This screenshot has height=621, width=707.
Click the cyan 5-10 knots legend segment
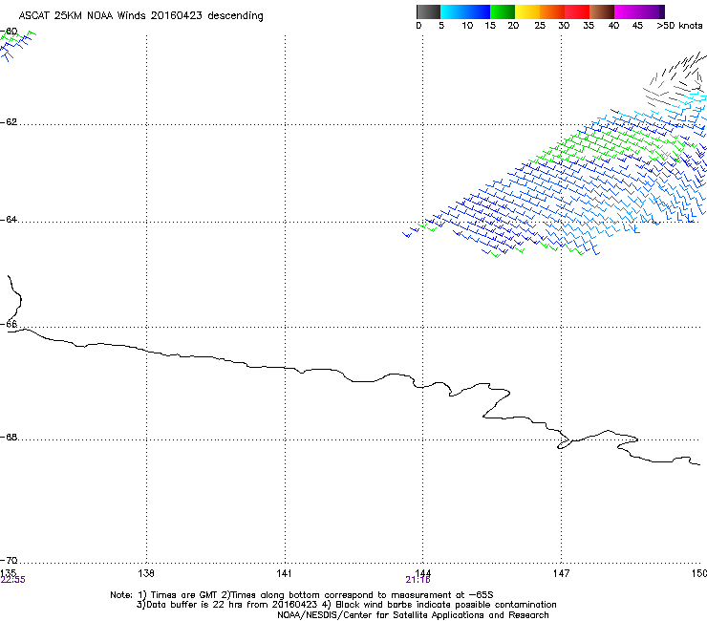click(x=453, y=11)
